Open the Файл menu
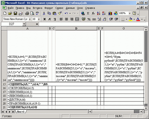The width and height of the screenshot is (149, 119). tap(10, 8)
